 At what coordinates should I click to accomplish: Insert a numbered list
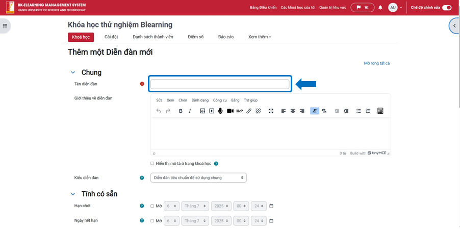pos(368,111)
